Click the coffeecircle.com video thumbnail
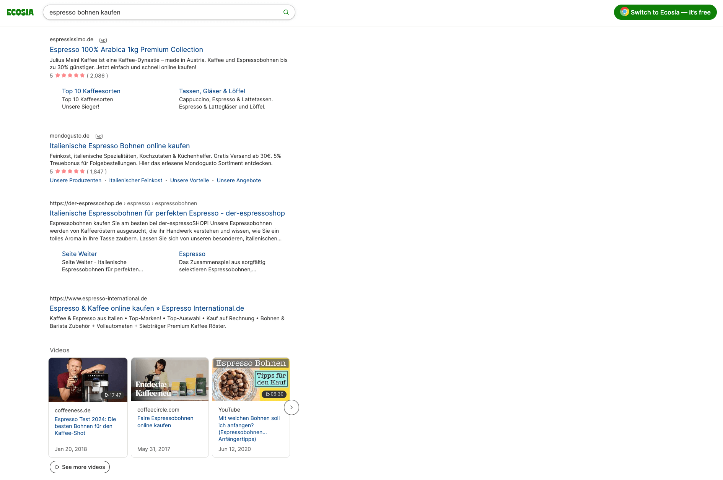The height and width of the screenshot is (480, 723). [x=169, y=379]
